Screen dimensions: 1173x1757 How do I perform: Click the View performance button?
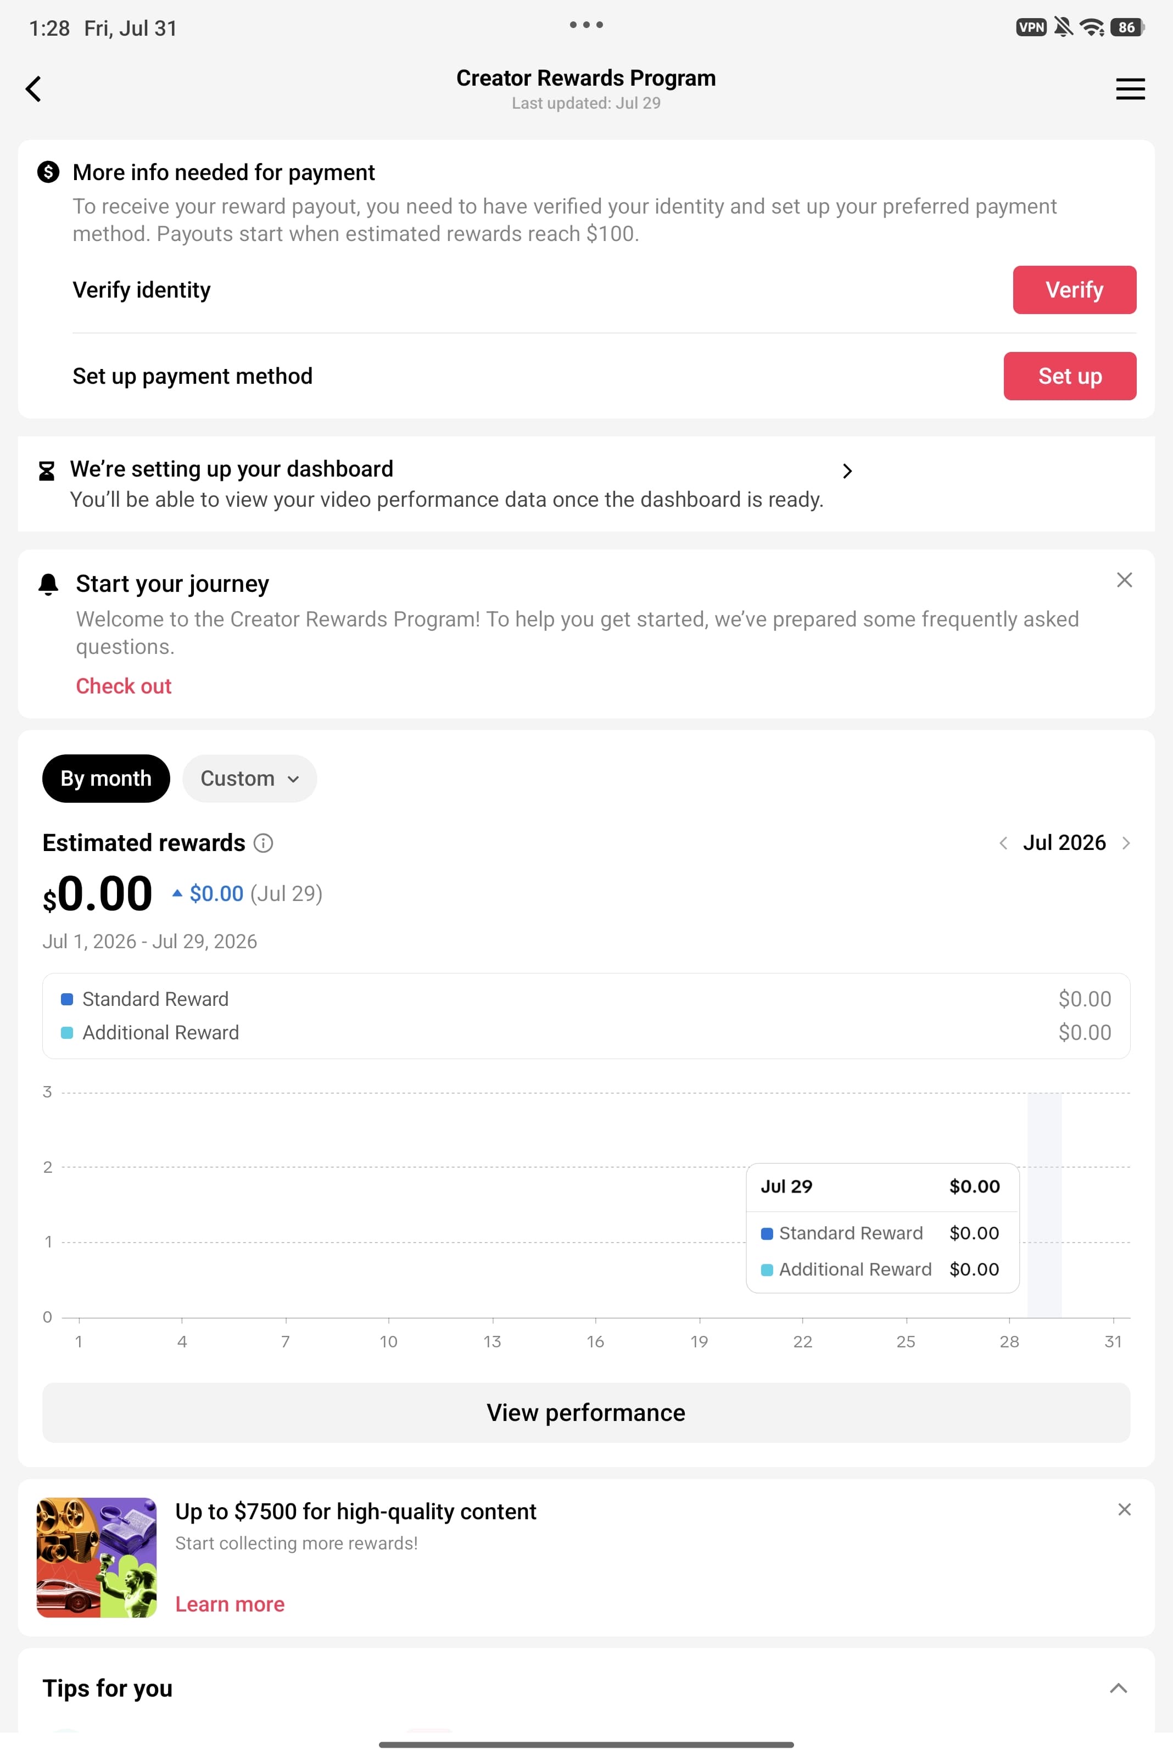(x=586, y=1412)
